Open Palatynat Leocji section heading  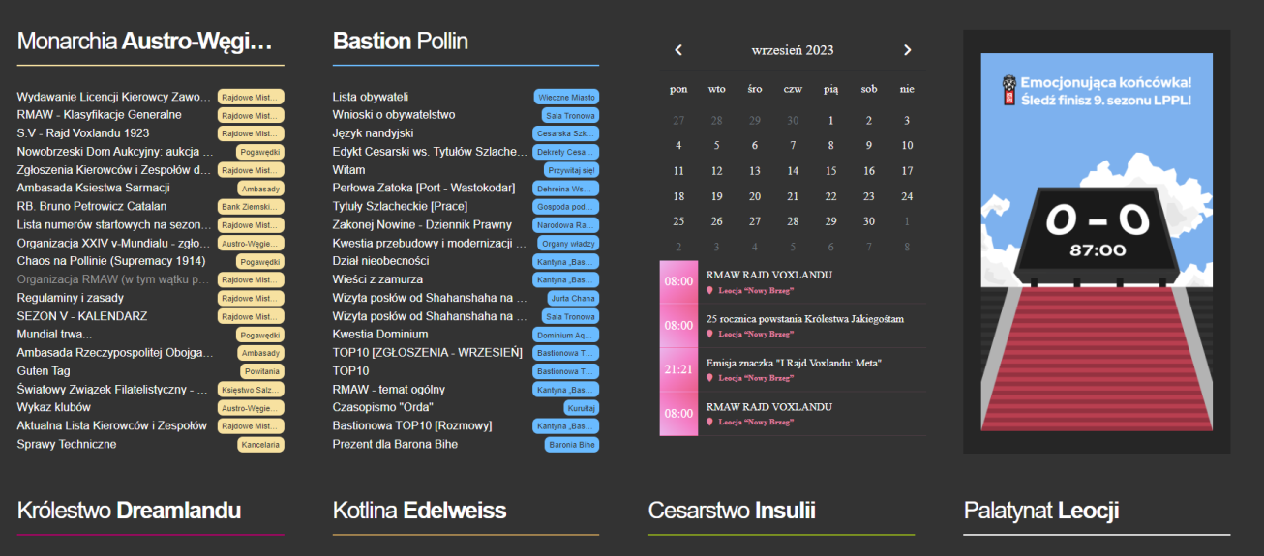coord(1041,511)
